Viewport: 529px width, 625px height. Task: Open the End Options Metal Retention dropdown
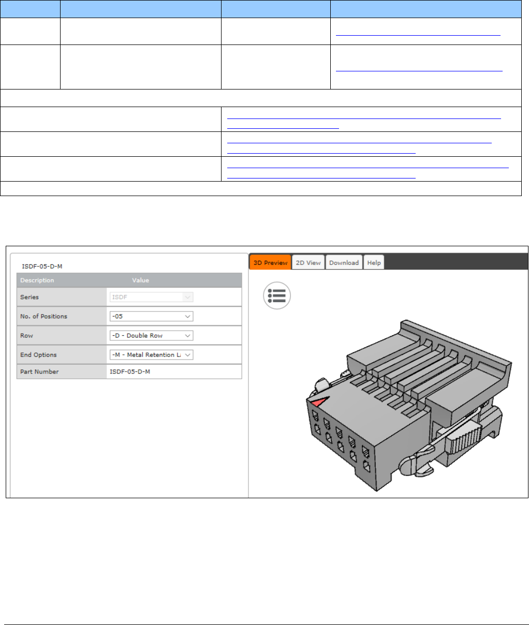click(151, 354)
